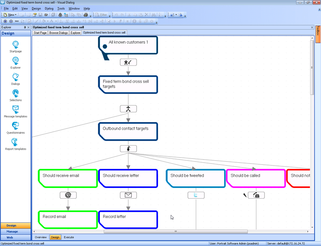Select the Should receive email node
This screenshot has height=246, width=321.
click(68, 178)
